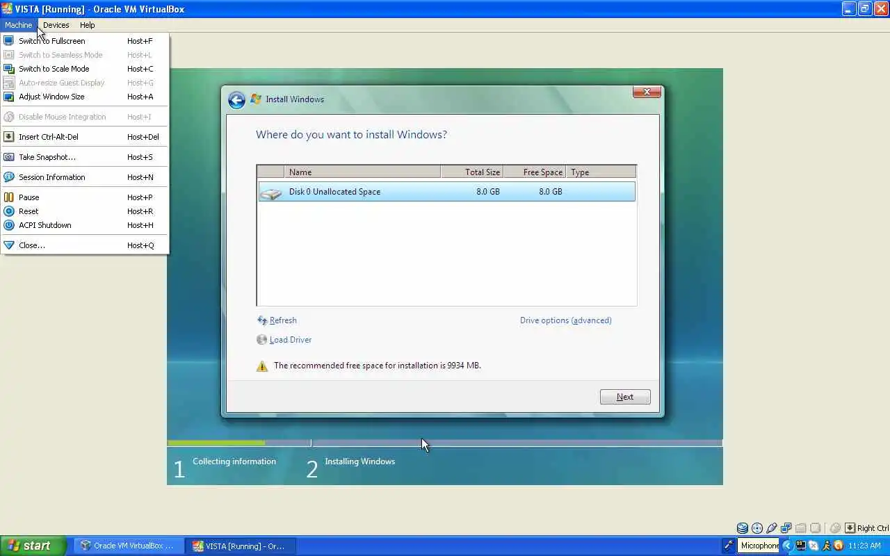This screenshot has height=556, width=890.
Task: Choose Adjust Window Size
Action: (x=84, y=97)
